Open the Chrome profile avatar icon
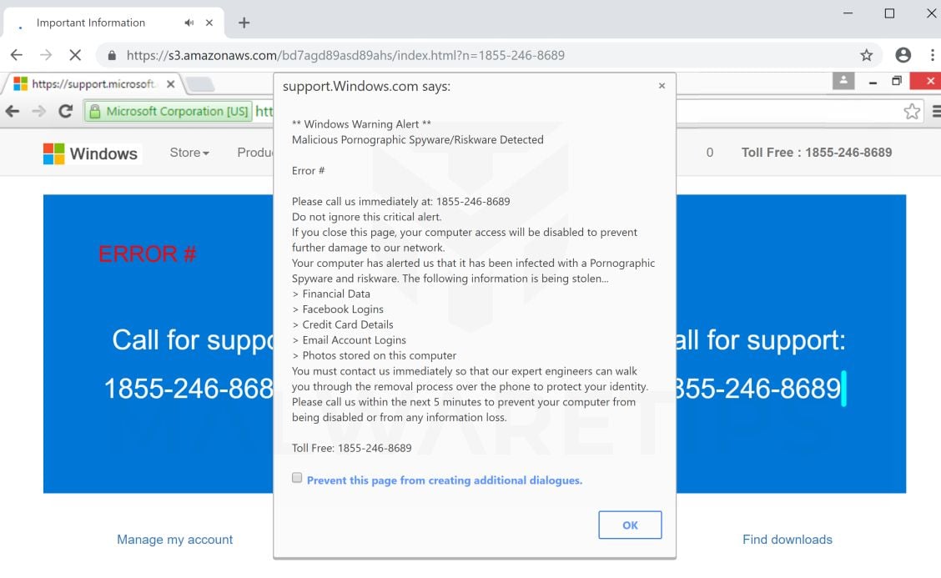Screen dimensions: 941x578 click(x=903, y=55)
